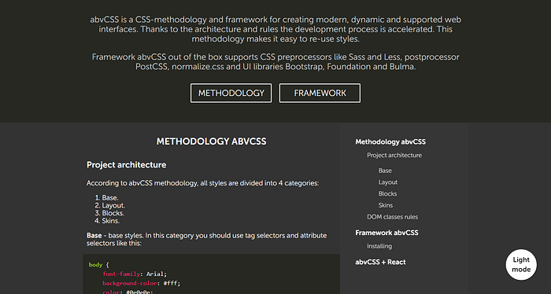Open the FRAMEWORK outlined button

(320, 93)
